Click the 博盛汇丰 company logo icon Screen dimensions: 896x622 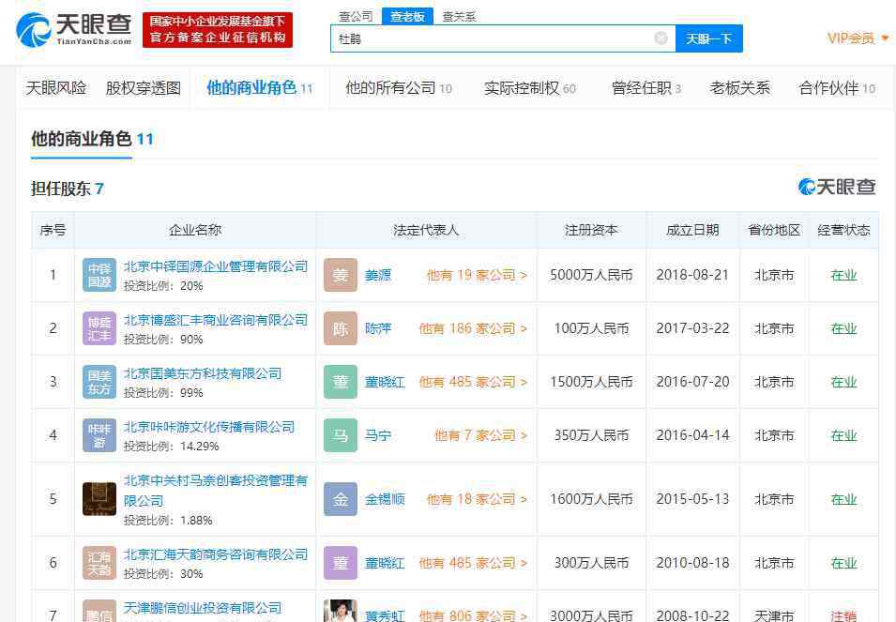(99, 328)
